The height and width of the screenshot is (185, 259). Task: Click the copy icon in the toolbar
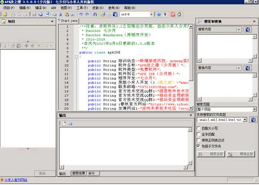click(x=54, y=15)
